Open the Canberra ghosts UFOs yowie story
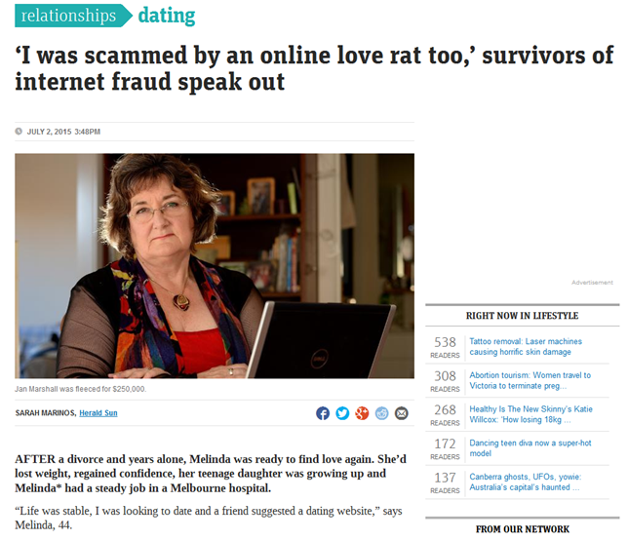Screen dimensions: 628x540 (x=525, y=482)
